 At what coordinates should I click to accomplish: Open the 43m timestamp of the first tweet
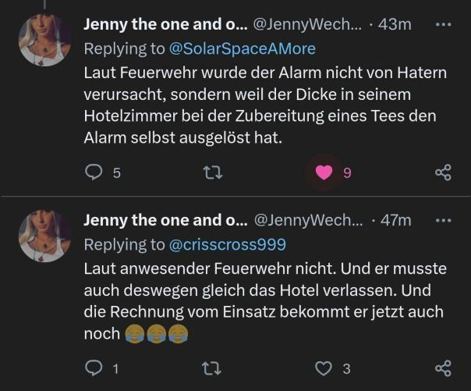[395, 24]
